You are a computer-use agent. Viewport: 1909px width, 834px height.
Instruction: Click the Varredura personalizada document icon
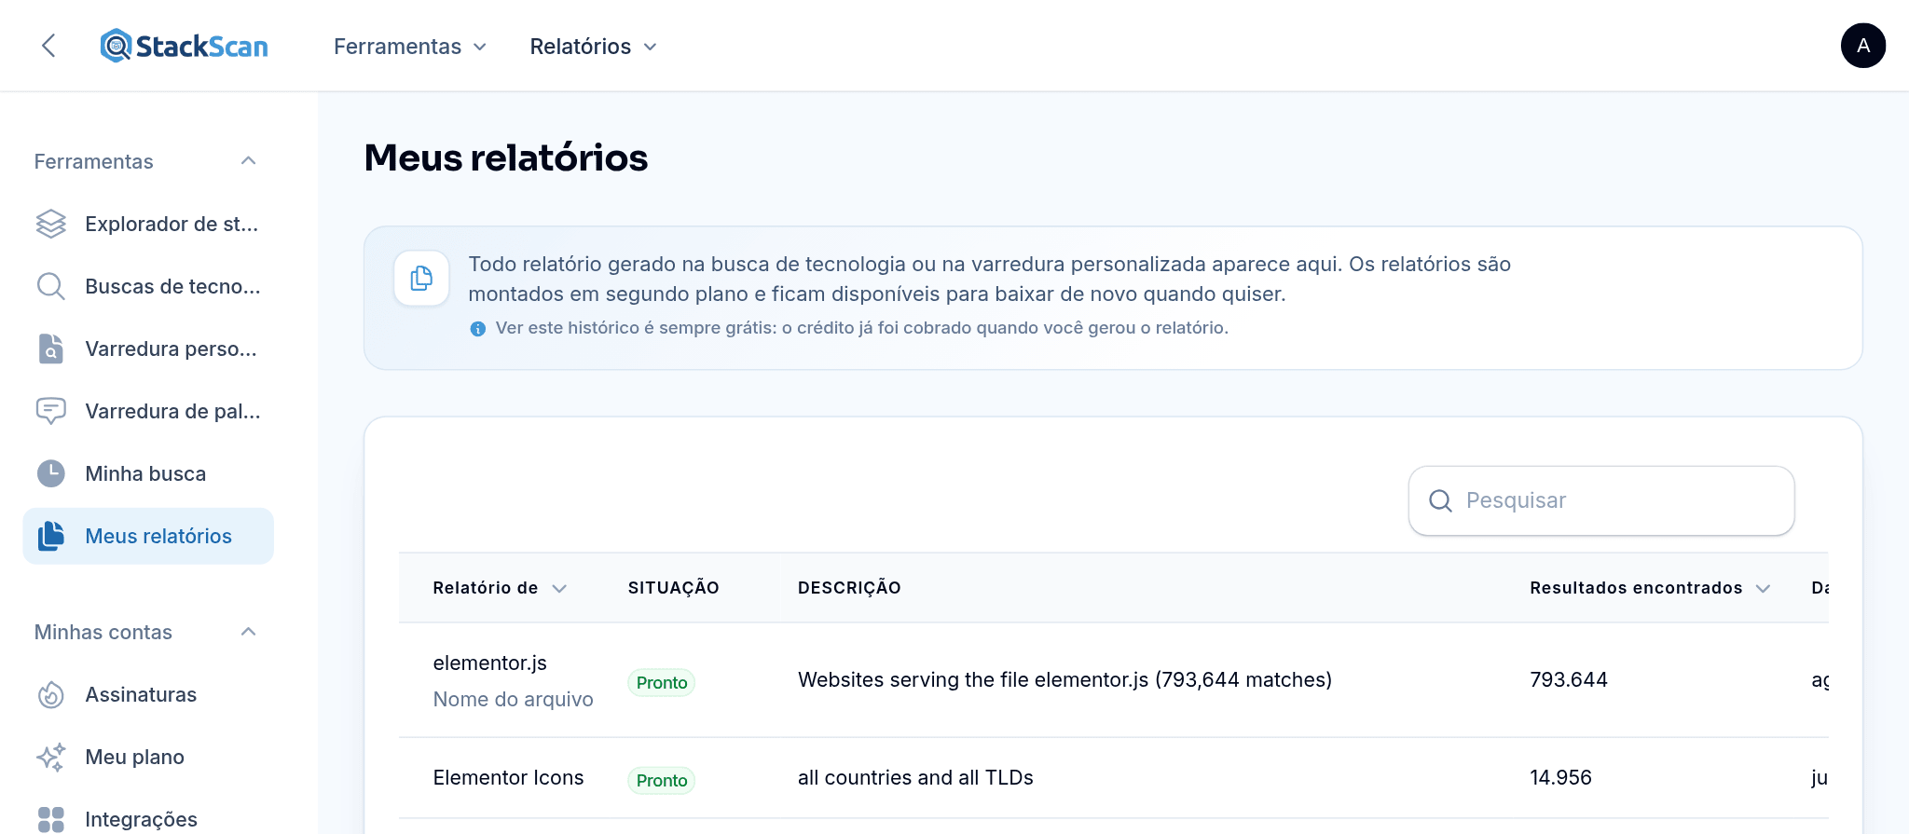51,349
